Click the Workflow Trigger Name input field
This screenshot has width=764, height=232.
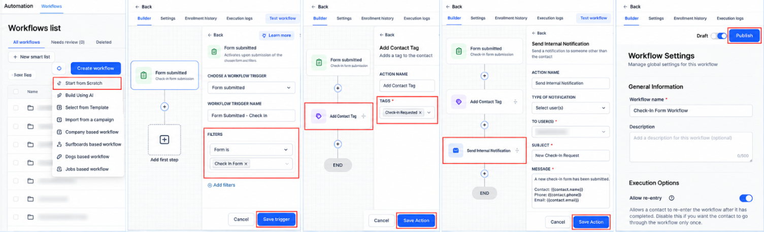pos(251,115)
